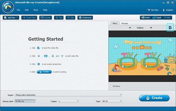Viewport: 176px width, 111px height.
Task: Switch to the Preview tab
Action: tap(125, 24)
